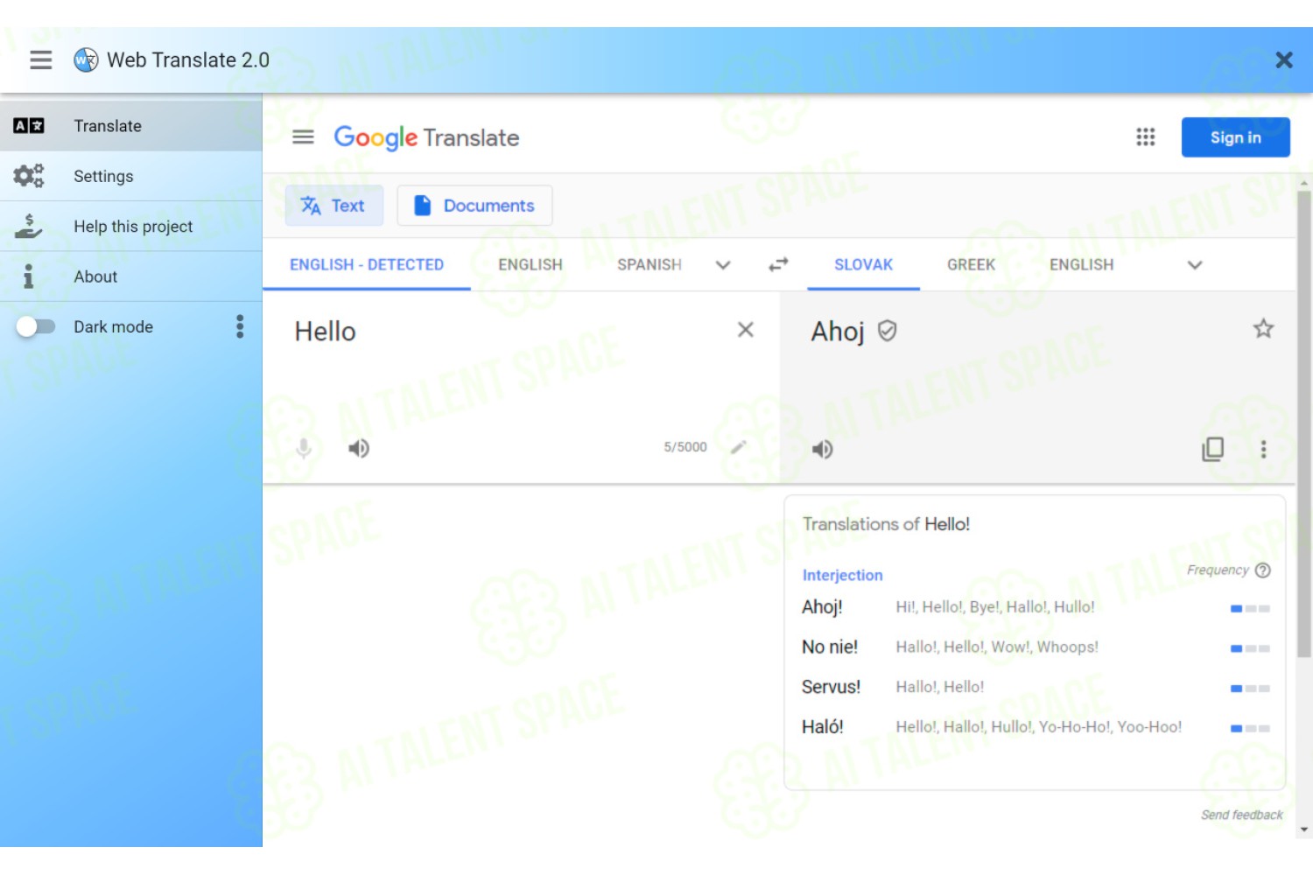Click back-translations Hi!, Hello!, Bye!, Hallo!, Hullo!
The width and height of the screenshot is (1313, 875).
(x=995, y=607)
